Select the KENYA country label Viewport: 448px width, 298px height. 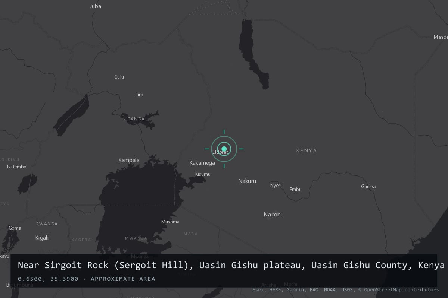pos(307,150)
